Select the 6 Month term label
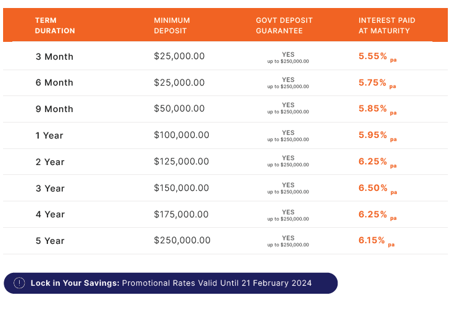The image size is (454, 311). tap(54, 83)
